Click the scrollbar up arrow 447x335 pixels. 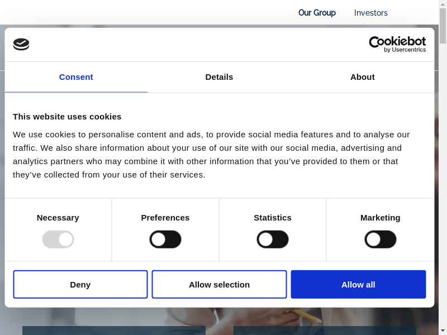443,4
